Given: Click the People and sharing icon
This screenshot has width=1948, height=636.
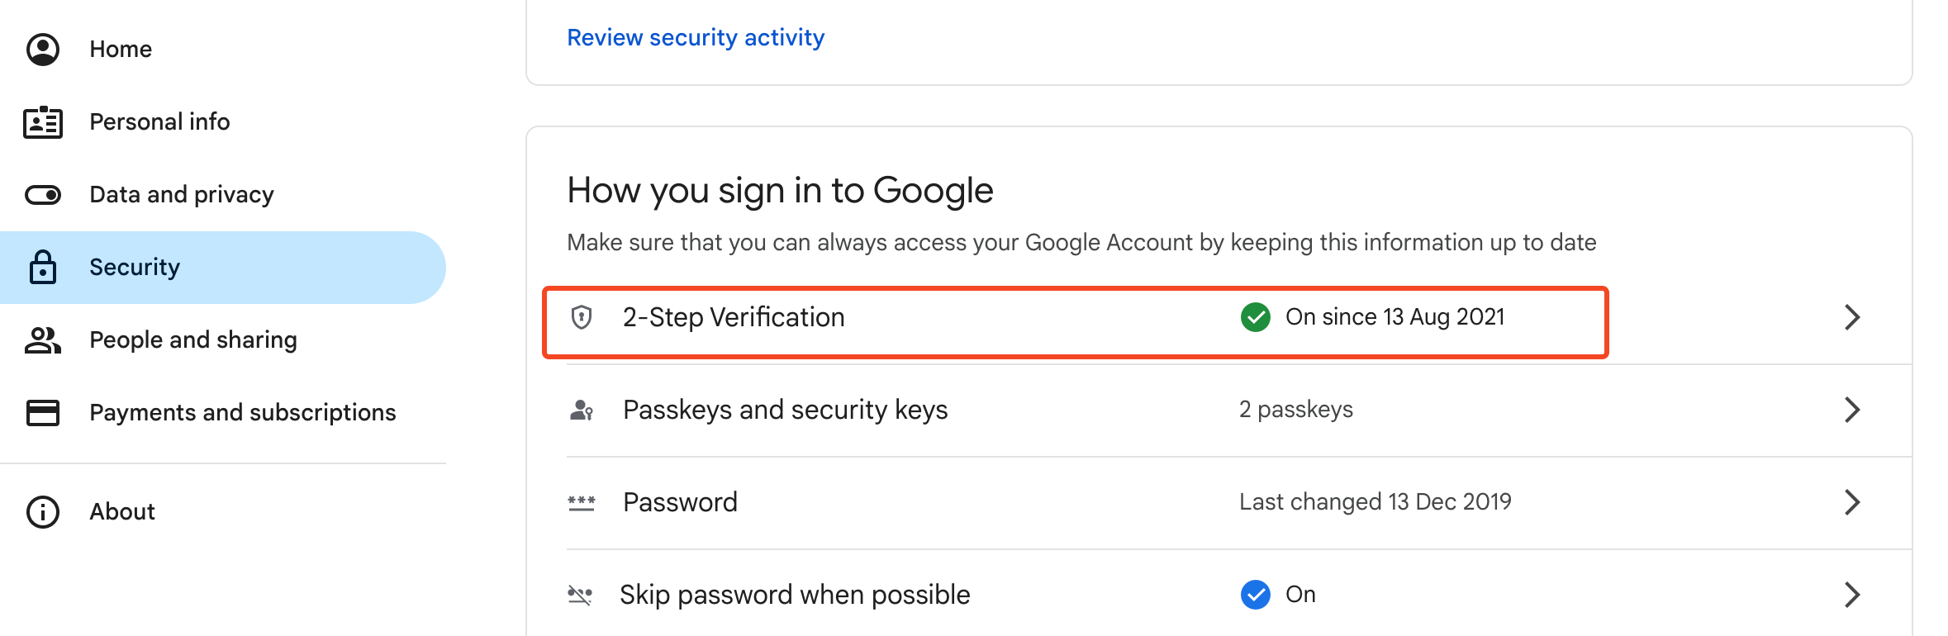Looking at the screenshot, I should coord(43,339).
